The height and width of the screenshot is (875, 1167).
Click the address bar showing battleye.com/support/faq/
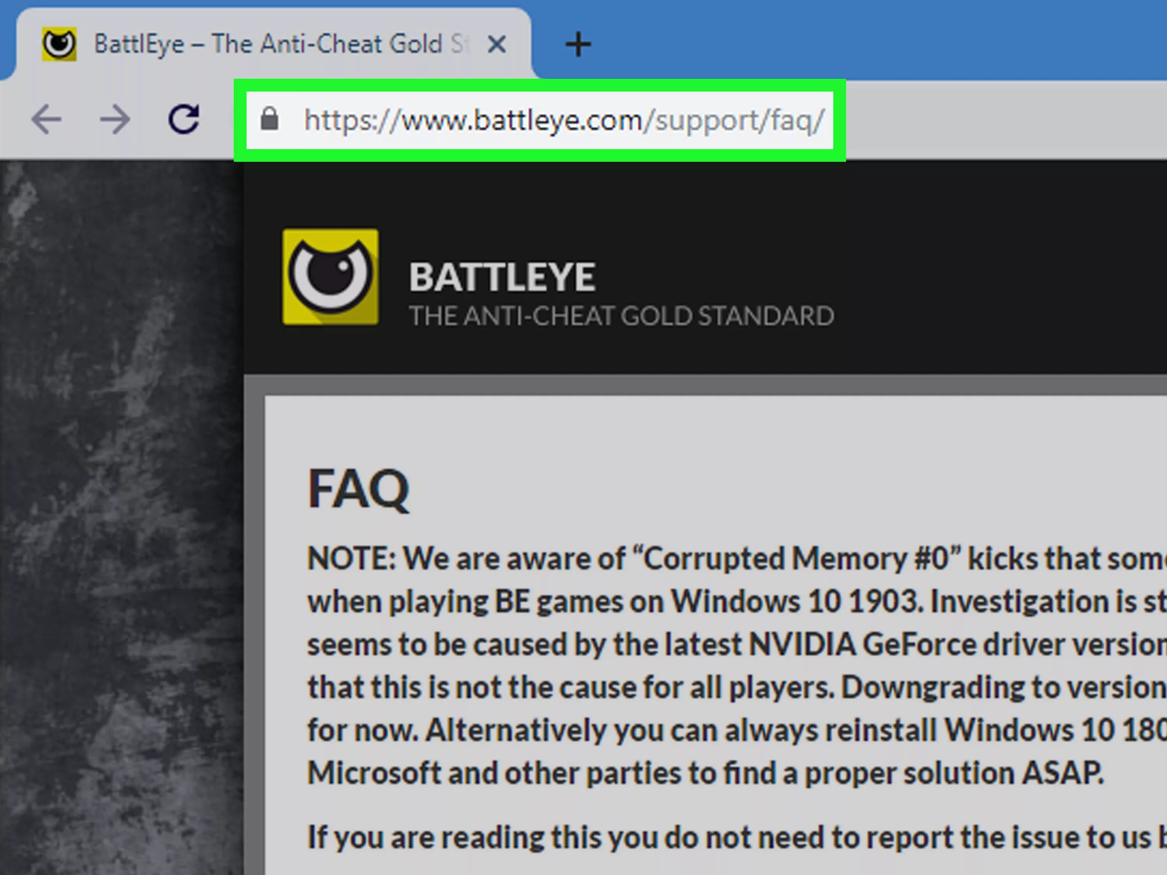[x=540, y=120]
